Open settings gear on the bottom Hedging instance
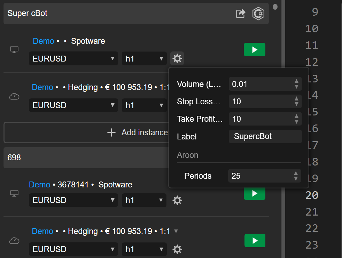This screenshot has width=342, height=258. click(x=177, y=249)
